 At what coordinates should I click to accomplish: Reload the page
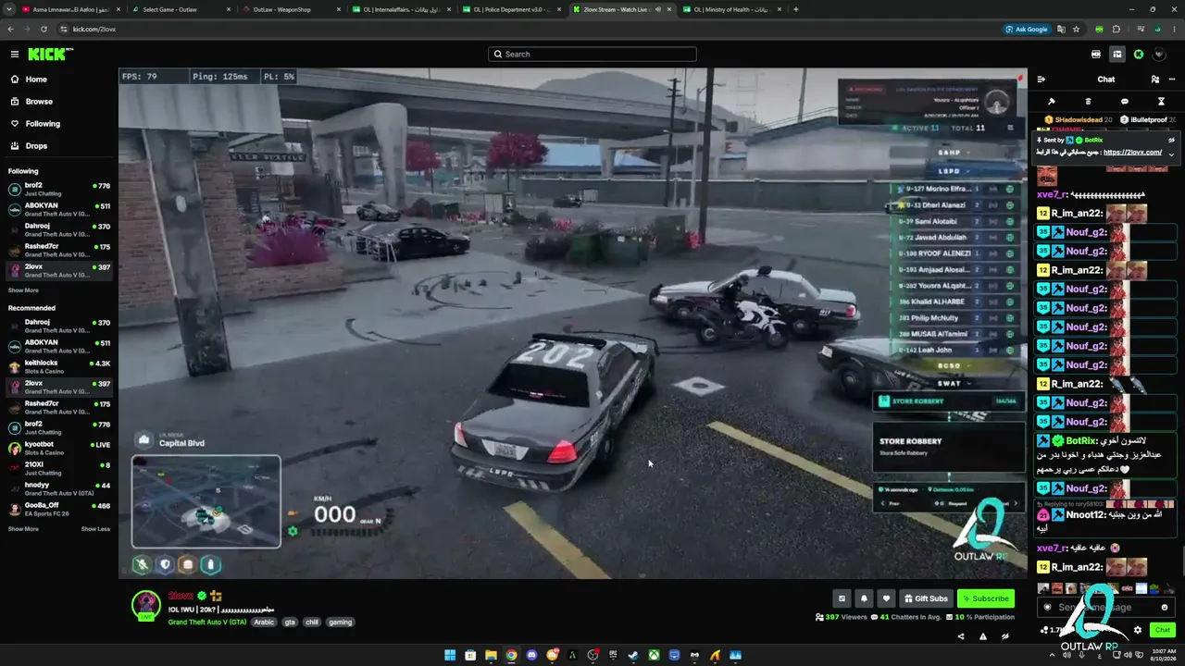[x=43, y=29]
